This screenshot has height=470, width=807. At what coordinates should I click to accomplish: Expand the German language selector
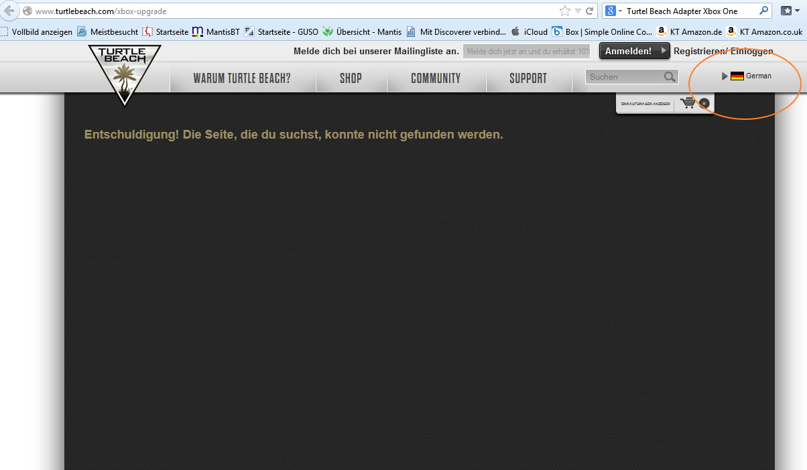click(x=747, y=76)
